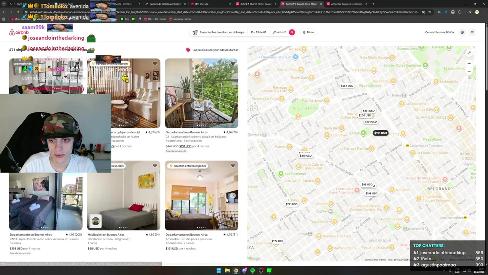Select the $181 USD map price marker
The image size is (488, 275).
coord(369,111)
